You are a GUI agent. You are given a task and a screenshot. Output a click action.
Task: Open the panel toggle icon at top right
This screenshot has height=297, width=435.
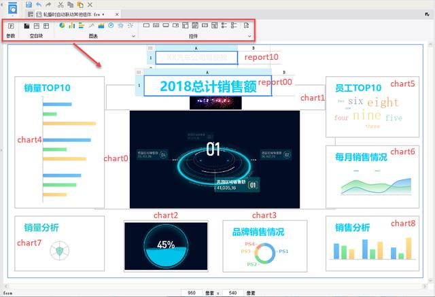(x=428, y=14)
